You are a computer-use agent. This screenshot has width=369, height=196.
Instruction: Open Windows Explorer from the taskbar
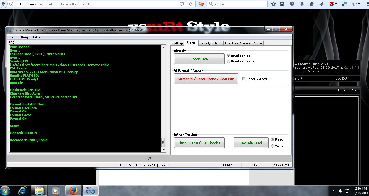[39, 190]
